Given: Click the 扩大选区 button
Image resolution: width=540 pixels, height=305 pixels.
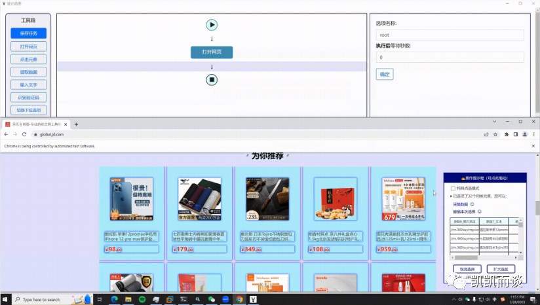Looking at the screenshot, I should (501, 269).
